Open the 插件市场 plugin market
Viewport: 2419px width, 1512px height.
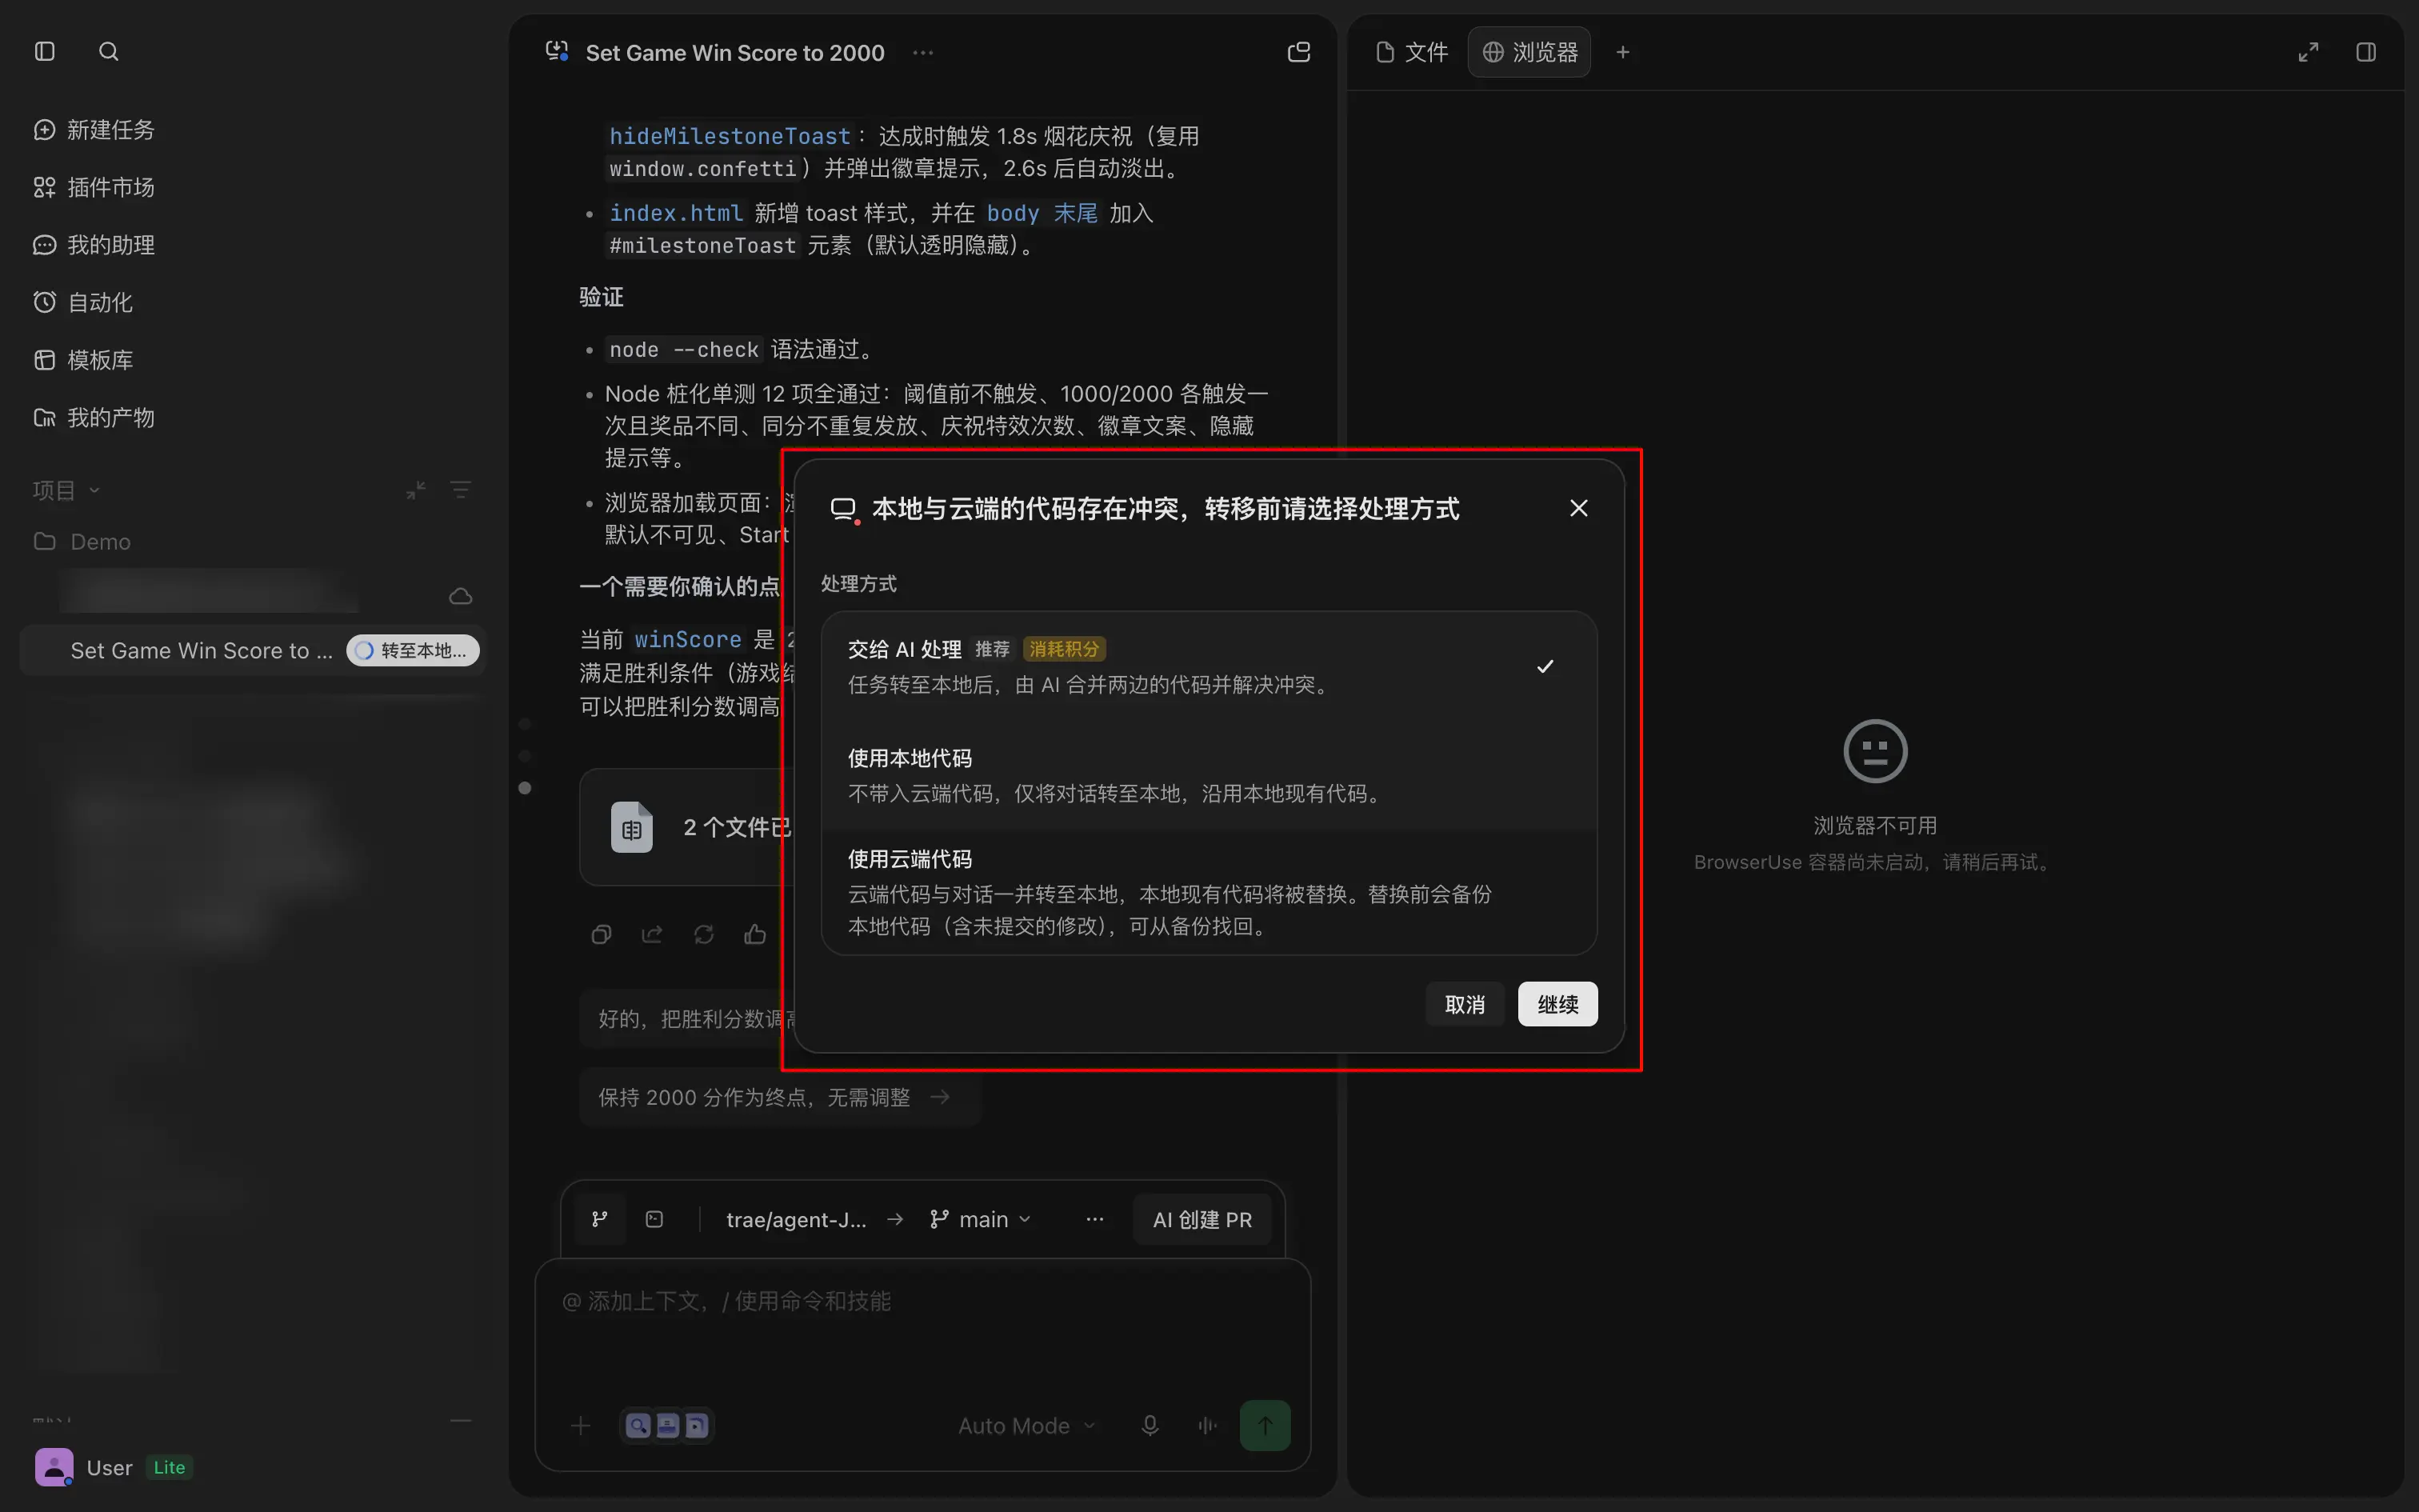coord(94,187)
